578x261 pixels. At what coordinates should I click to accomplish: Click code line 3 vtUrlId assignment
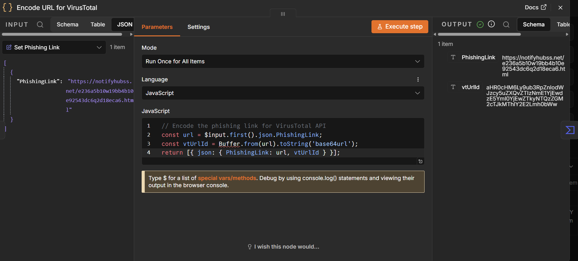point(260,144)
